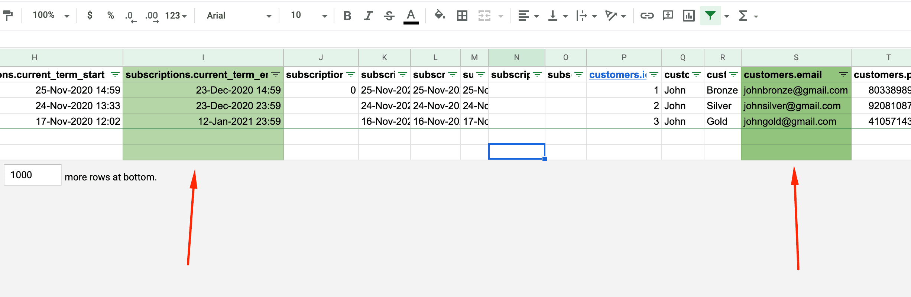Open the customers.id header link

coord(618,75)
